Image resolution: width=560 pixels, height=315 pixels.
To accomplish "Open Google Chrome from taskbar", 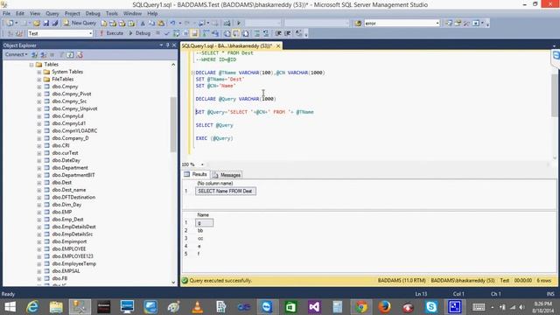I will click(x=361, y=307).
